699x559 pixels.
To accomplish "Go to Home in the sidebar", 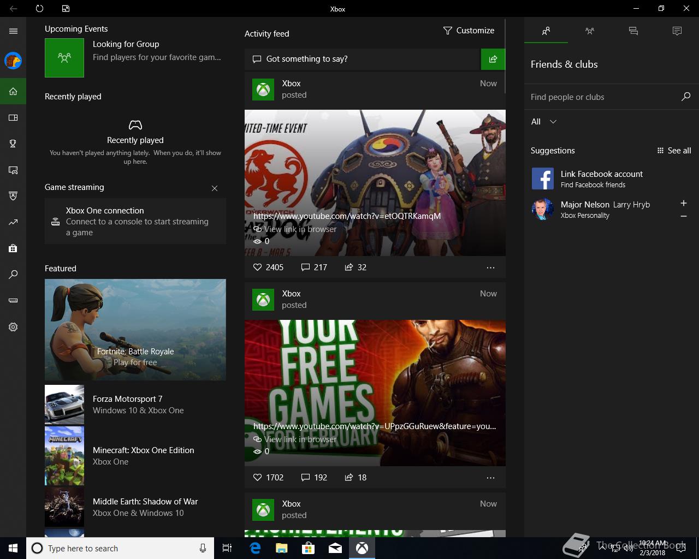I will (13, 91).
